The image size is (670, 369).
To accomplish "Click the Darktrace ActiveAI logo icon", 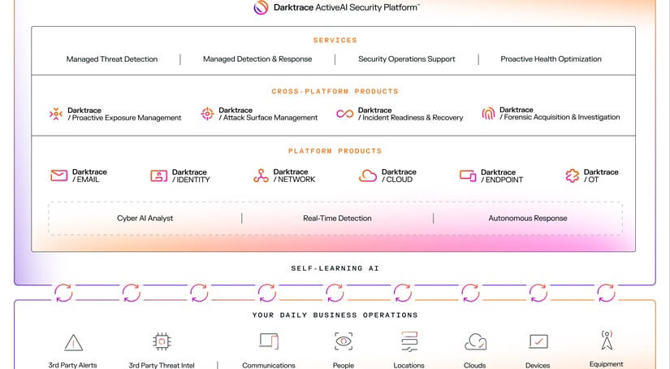I will pyautogui.click(x=261, y=7).
